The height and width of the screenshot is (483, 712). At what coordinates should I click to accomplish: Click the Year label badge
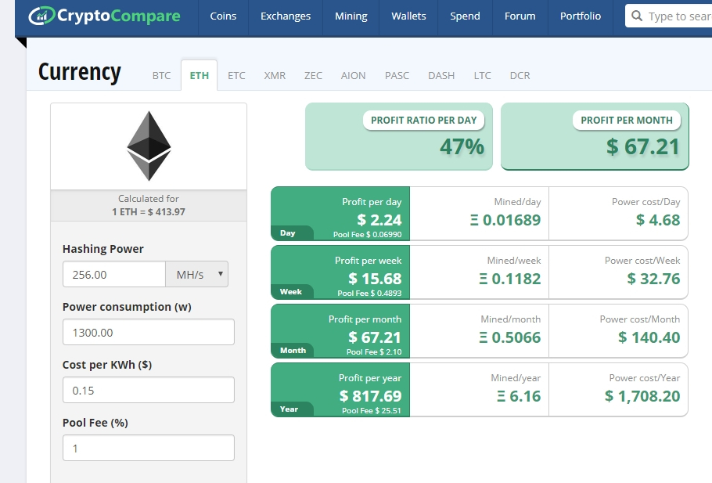(292, 409)
